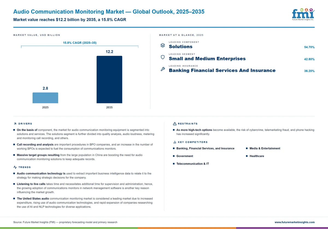Image resolution: width=328 pixels, height=229 pixels.
Task: Open the www.futuremarketinsights.com link
Action: (x=295, y=222)
